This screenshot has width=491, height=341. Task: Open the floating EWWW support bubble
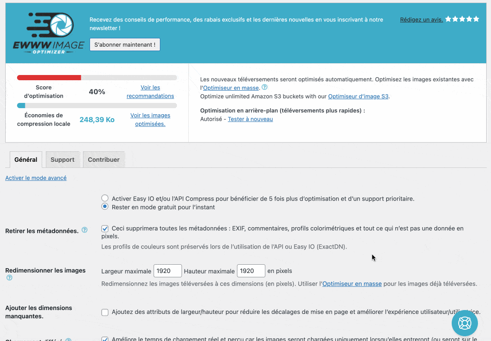point(464,323)
